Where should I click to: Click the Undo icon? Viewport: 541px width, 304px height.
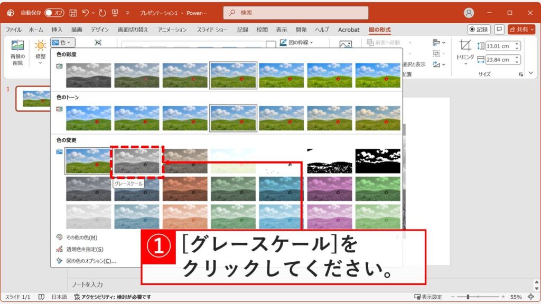pyautogui.click(x=86, y=12)
